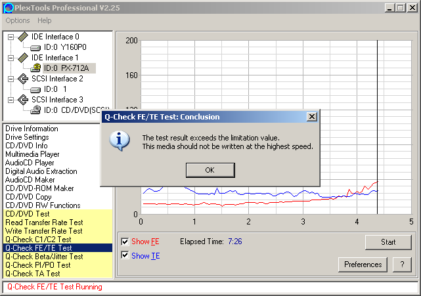Open AudioCD Maker in the function list
Image resolution: width=421 pixels, height=296 pixels.
pos(30,180)
